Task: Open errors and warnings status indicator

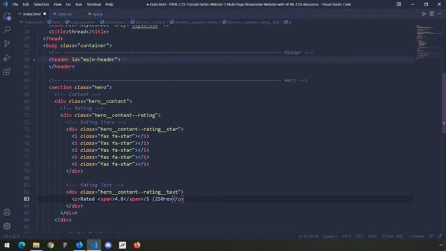Action: [12, 236]
